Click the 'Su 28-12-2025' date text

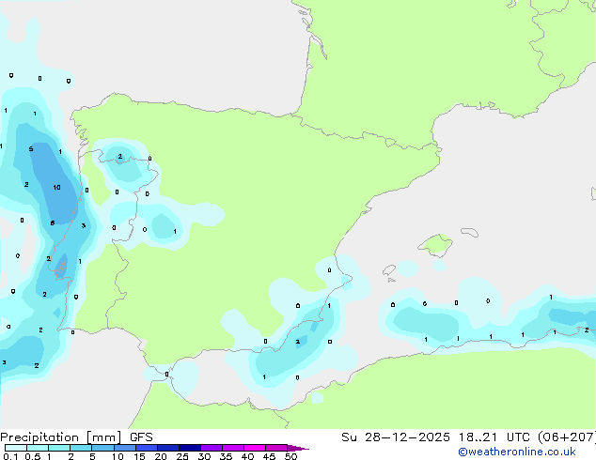coord(396,437)
